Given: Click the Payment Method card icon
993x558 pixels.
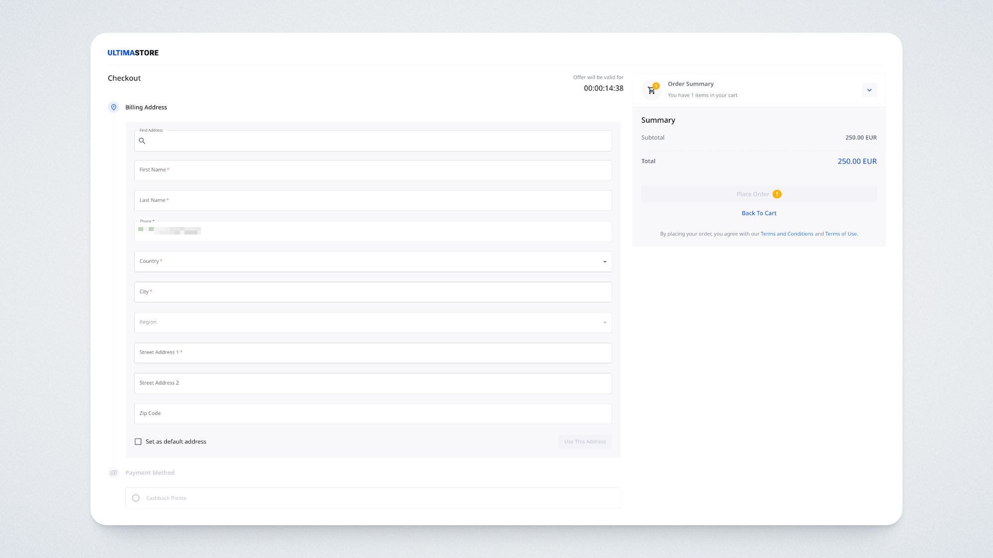Looking at the screenshot, I should pyautogui.click(x=113, y=473).
